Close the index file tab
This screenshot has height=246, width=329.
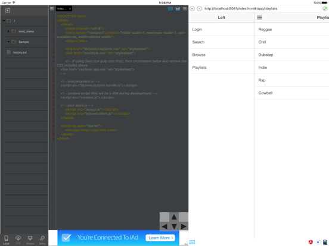pyautogui.click(x=70, y=8)
